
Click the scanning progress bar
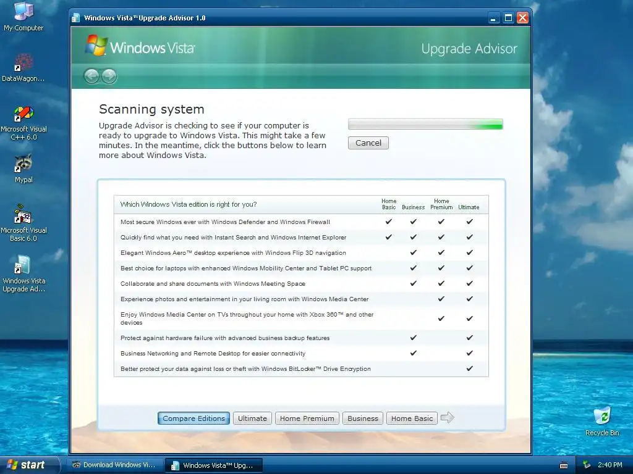(425, 124)
